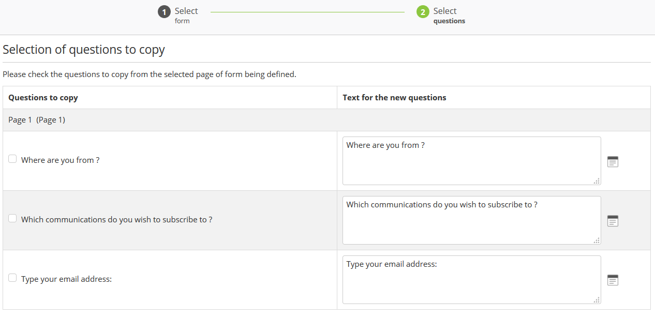The width and height of the screenshot is (655, 318).
Task: Click the step 1 number circle
Action: pos(164,12)
